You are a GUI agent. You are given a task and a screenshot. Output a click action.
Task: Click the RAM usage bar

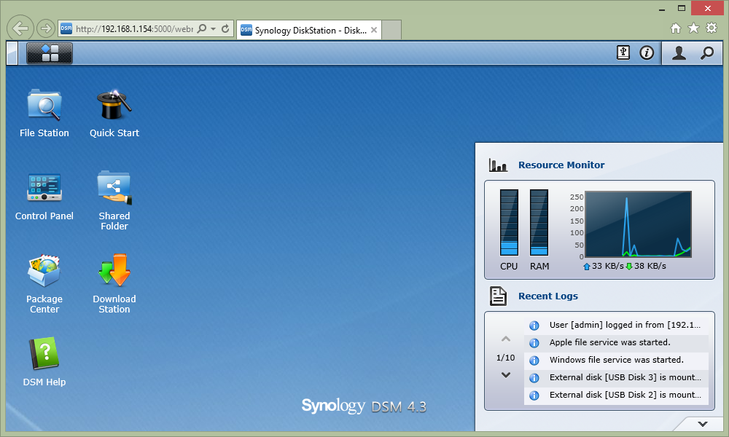539,222
